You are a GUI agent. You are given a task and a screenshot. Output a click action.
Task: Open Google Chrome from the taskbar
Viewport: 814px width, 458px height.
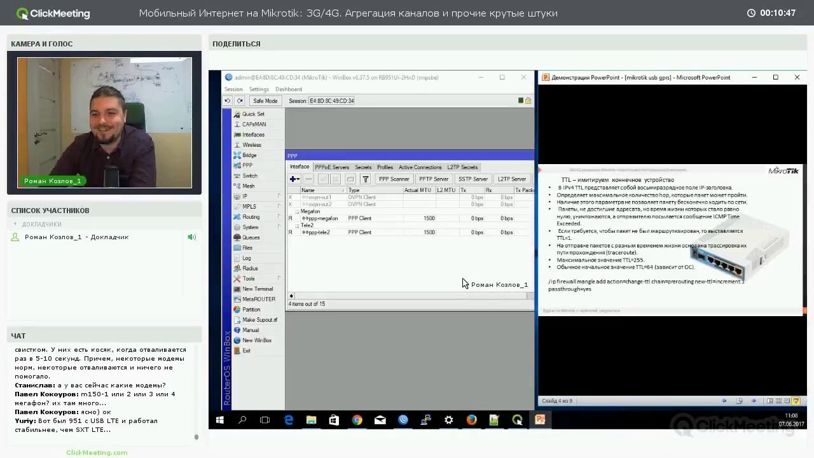(357, 420)
